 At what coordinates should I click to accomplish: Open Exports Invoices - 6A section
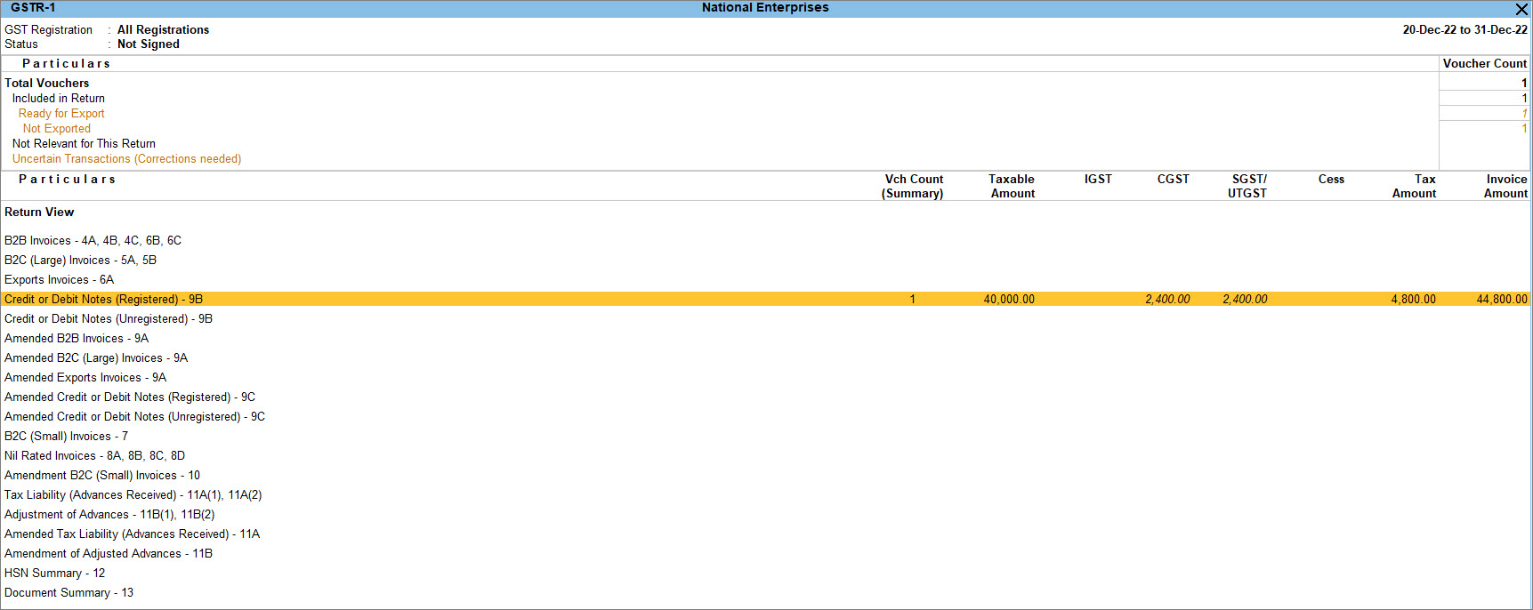[59, 280]
